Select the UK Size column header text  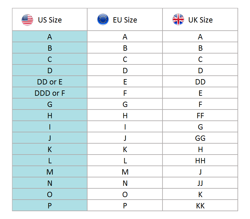200,20
